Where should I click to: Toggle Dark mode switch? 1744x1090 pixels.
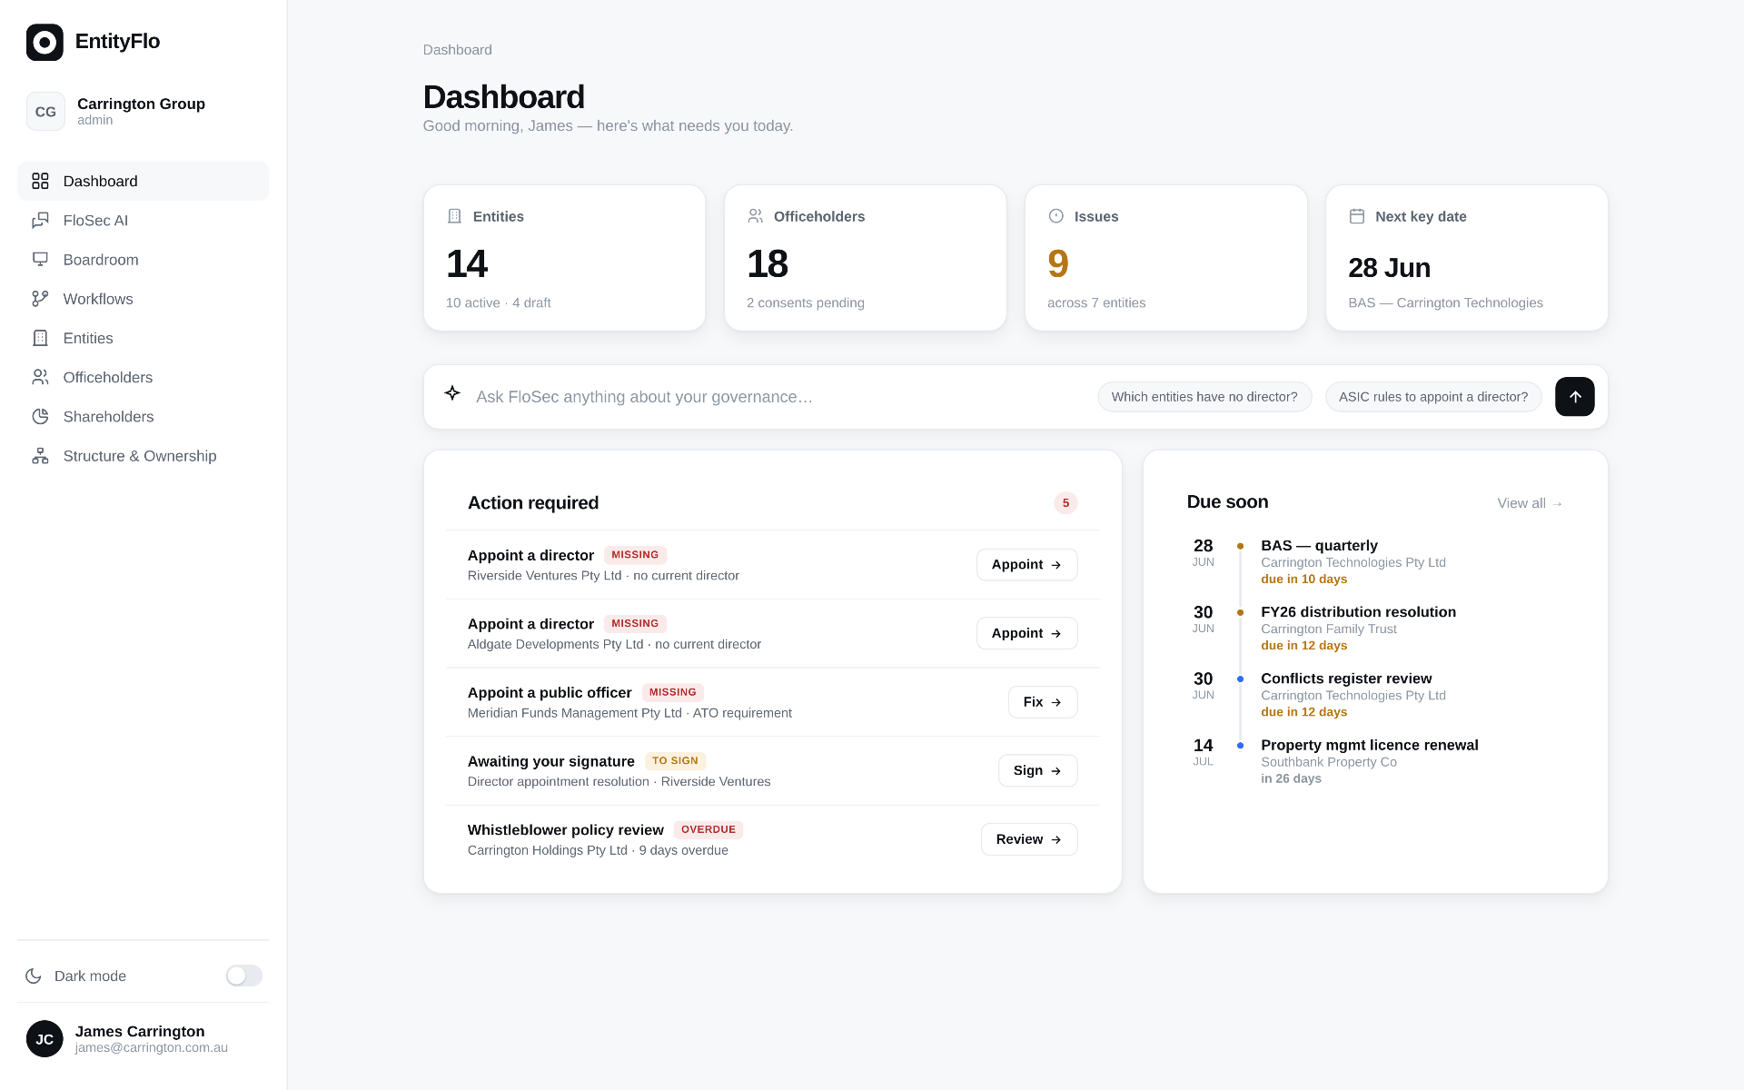pos(244,976)
